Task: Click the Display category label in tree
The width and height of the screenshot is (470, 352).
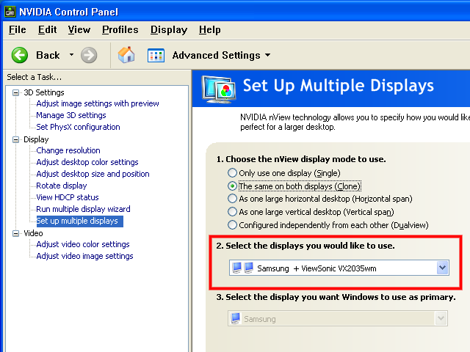Action: tap(36, 139)
